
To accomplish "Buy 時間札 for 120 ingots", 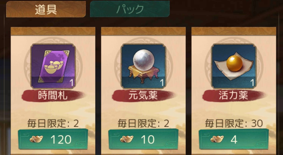I will click(x=53, y=139).
